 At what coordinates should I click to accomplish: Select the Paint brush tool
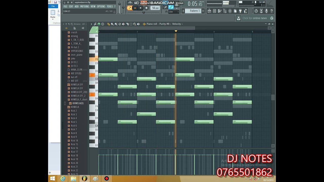tap(112, 24)
